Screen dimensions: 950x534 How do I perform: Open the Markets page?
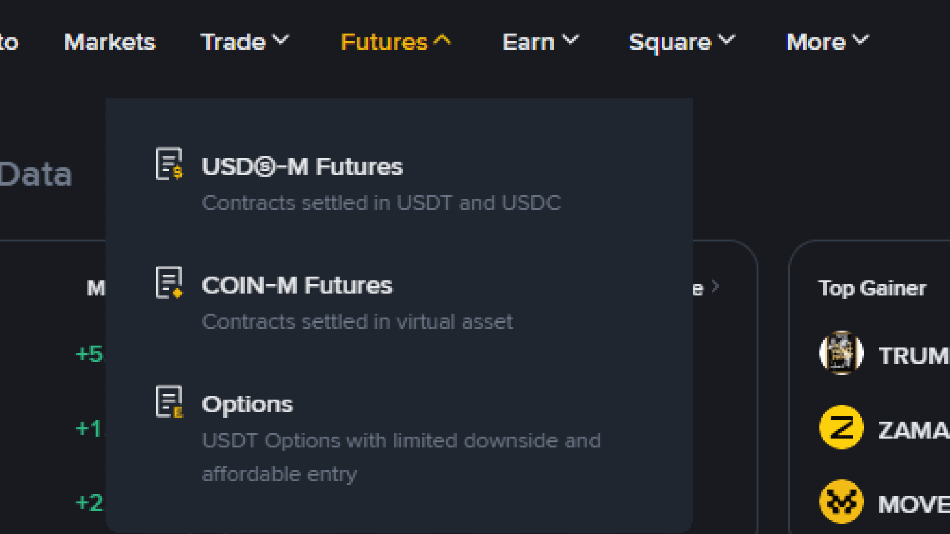click(x=110, y=42)
